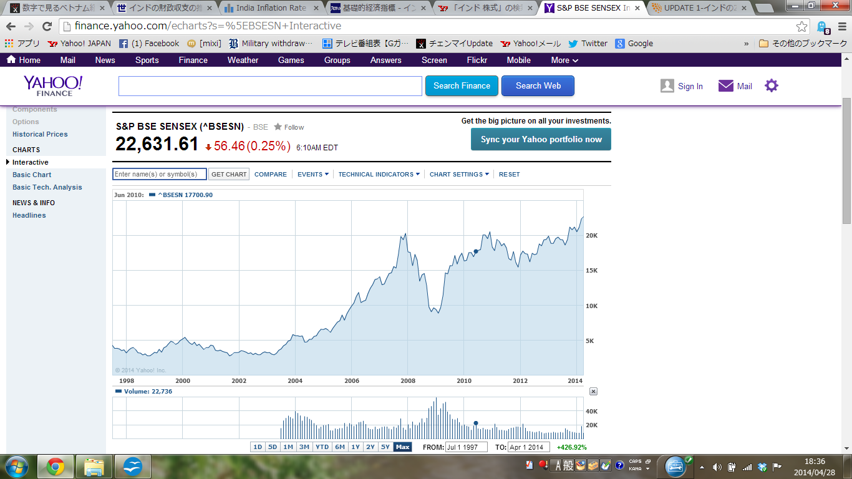Click the Sign In avatar icon
This screenshot has width=852, height=479.
(667, 86)
